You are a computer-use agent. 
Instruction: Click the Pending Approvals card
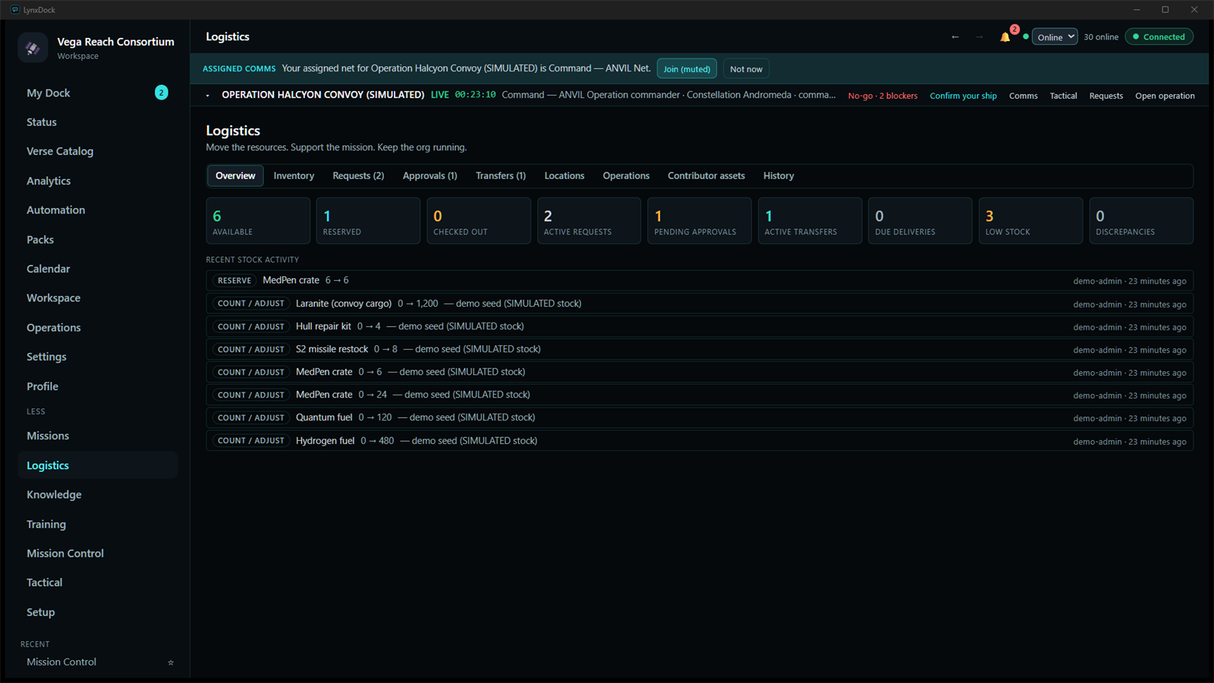click(x=700, y=221)
